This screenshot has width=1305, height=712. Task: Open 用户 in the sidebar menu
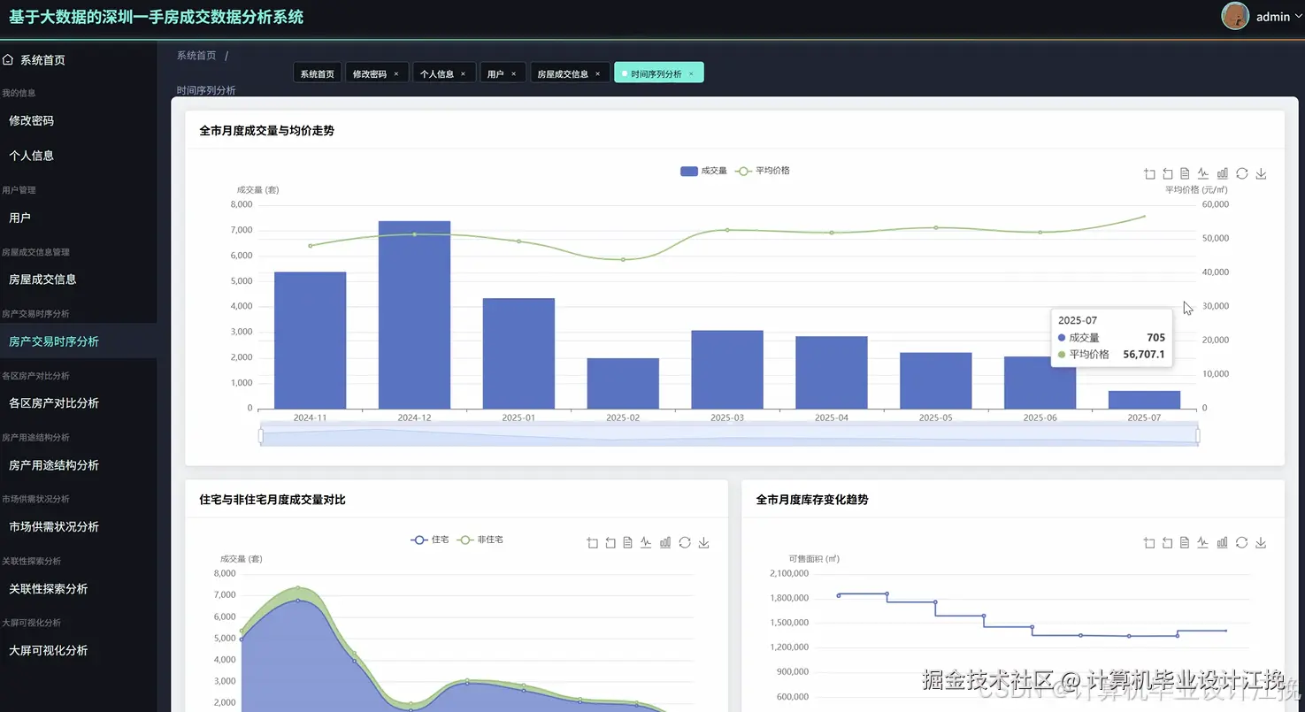pyautogui.click(x=79, y=218)
